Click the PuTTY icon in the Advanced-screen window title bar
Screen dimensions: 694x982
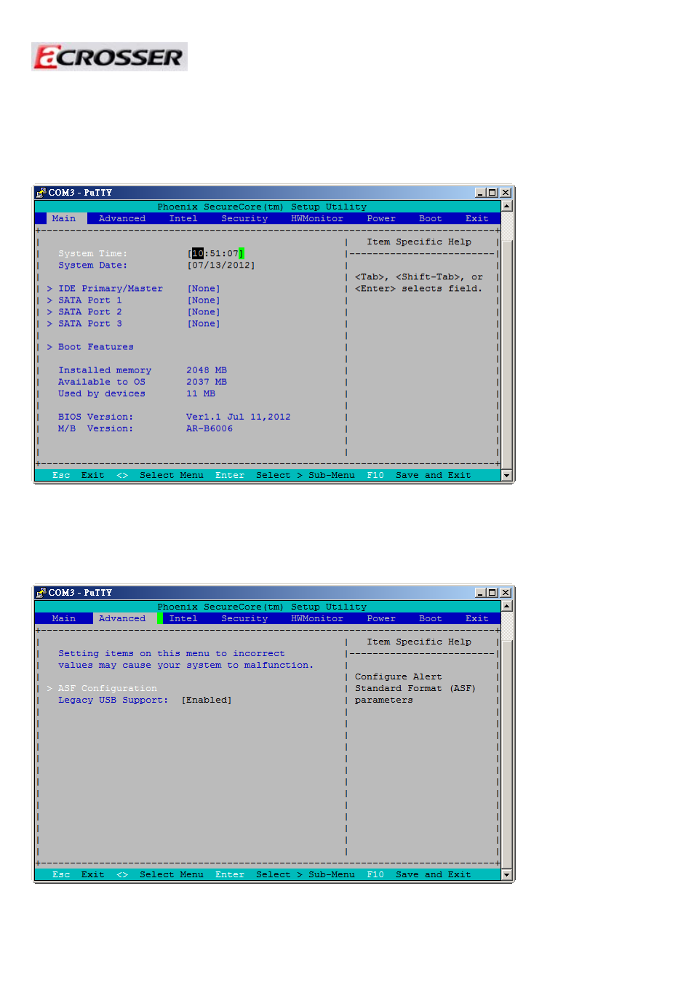click(41, 593)
